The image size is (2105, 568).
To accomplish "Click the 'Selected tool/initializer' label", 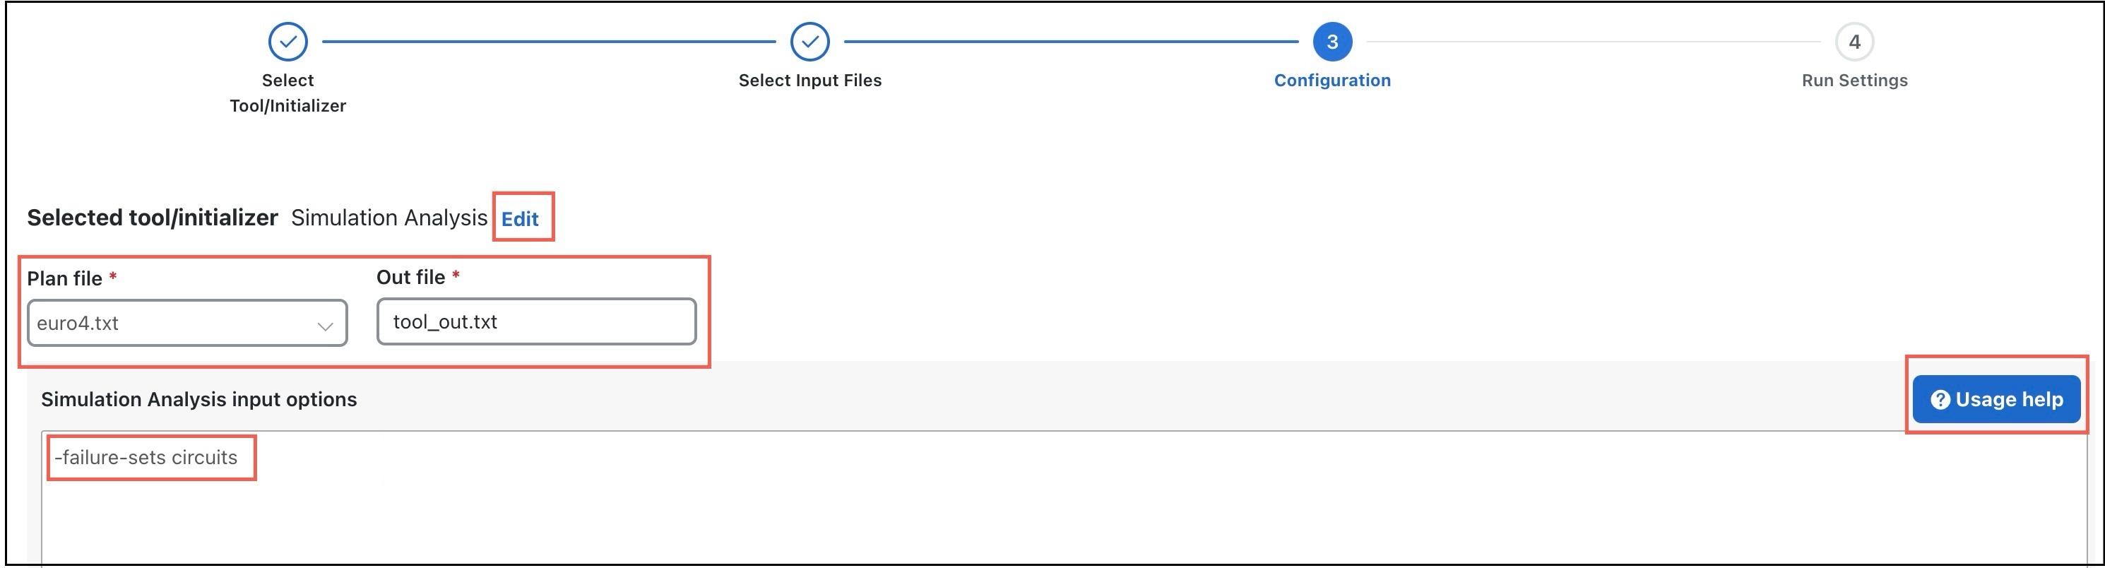I will 152,218.
